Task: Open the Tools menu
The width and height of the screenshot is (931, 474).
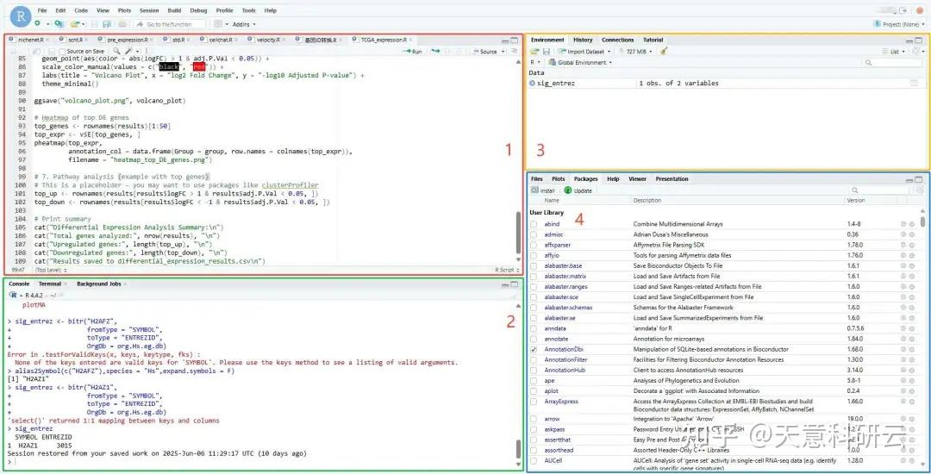Action: click(x=249, y=10)
